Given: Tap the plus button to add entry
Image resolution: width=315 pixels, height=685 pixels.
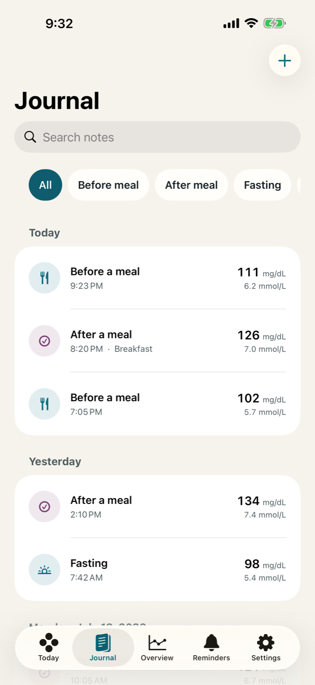Looking at the screenshot, I should click(285, 60).
